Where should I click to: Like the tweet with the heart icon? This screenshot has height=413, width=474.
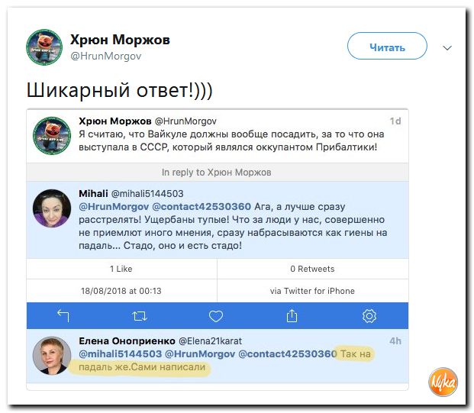click(x=216, y=316)
